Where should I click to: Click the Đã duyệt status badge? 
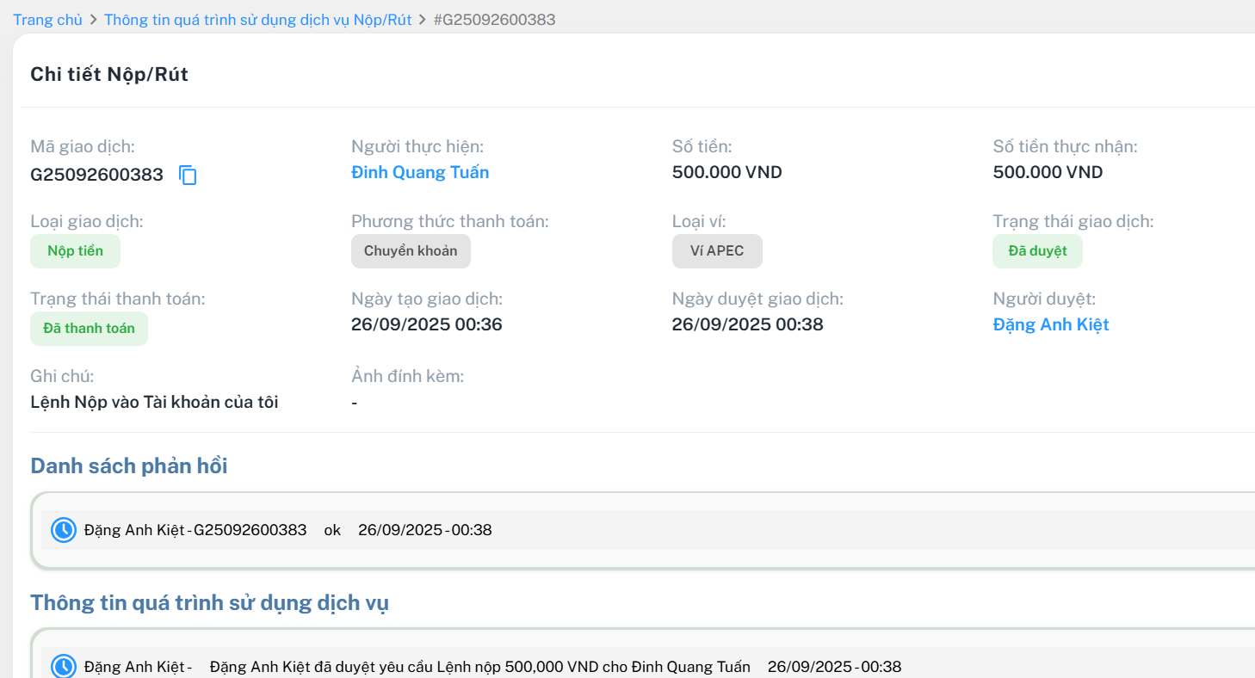[x=1037, y=251]
